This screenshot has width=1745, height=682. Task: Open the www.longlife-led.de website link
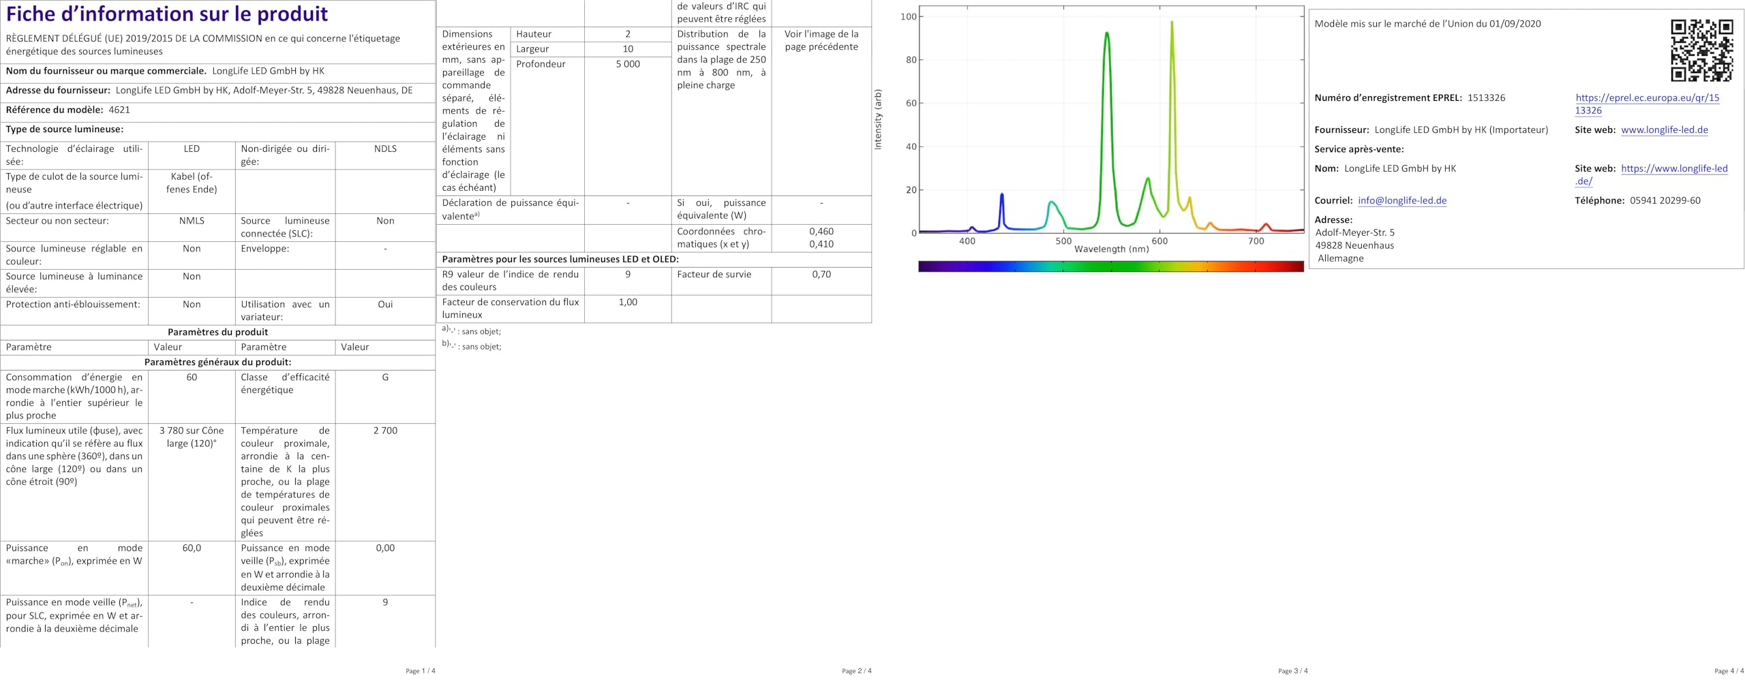click(1664, 130)
